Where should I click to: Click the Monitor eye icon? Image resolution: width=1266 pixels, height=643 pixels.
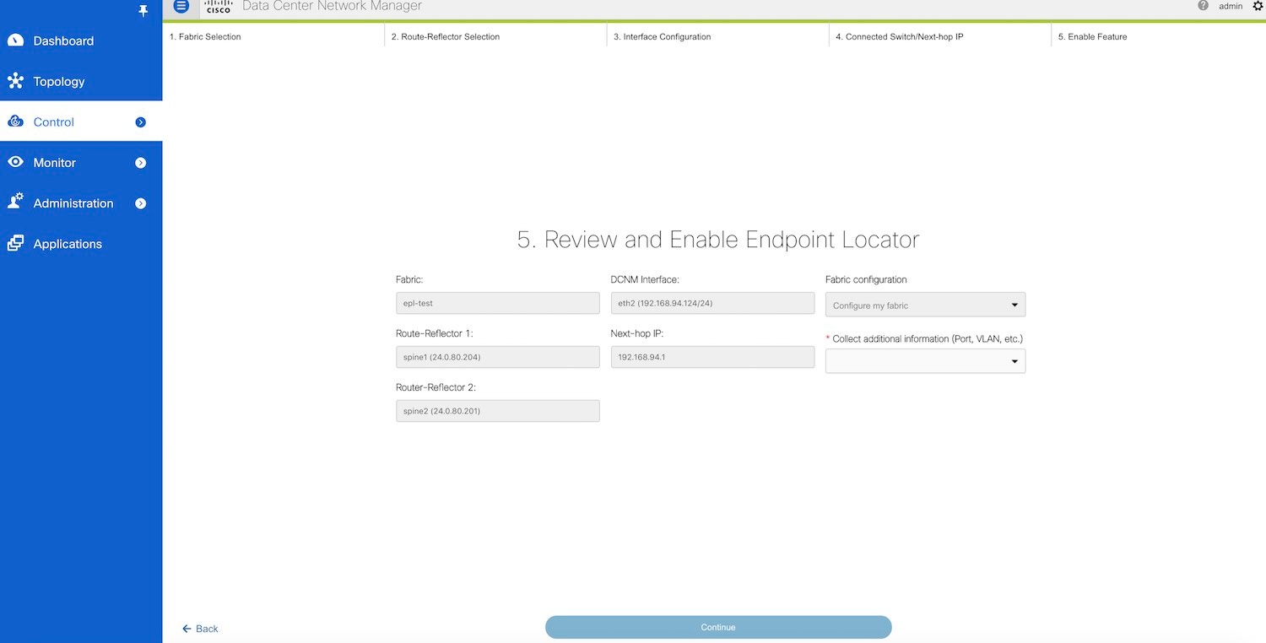tap(15, 162)
